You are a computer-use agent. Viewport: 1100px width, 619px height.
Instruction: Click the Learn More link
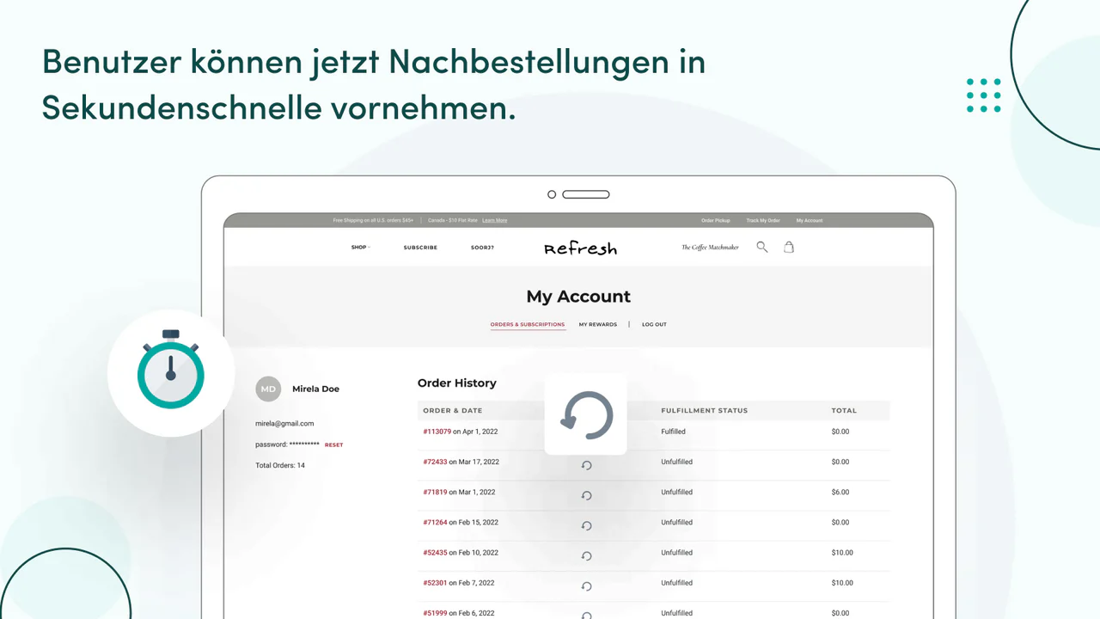tap(494, 220)
